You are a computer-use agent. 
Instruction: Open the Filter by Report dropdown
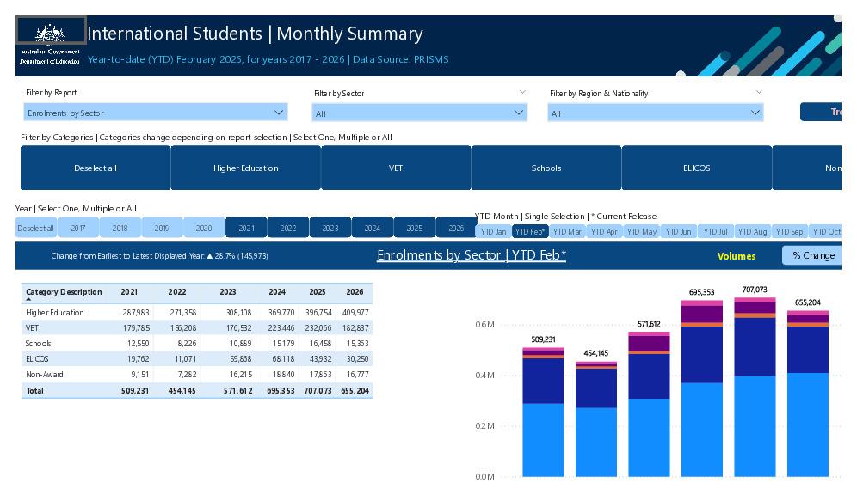[x=155, y=113]
